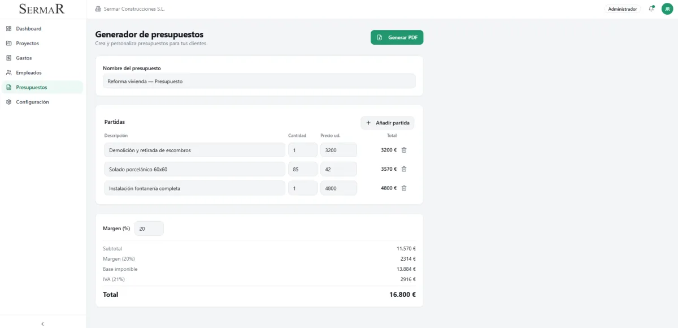The image size is (678, 328).
Task: Delete the Demolición y retirada de escombros row
Action: [404, 150]
